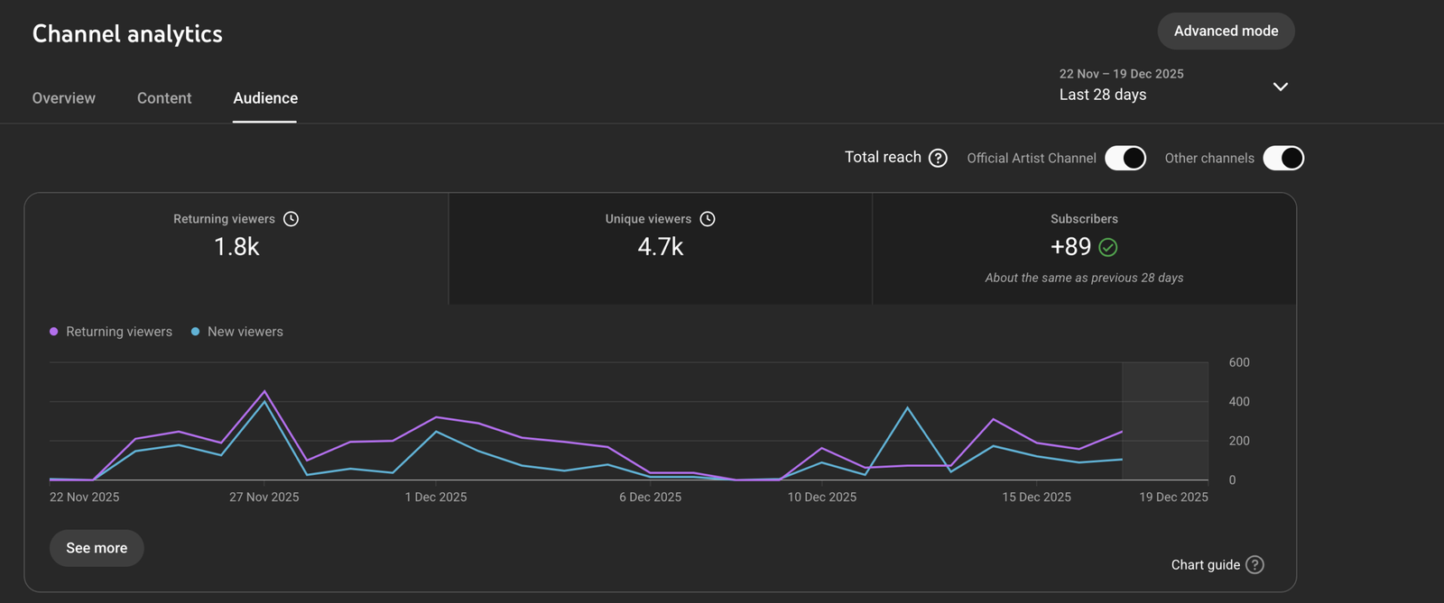Viewport: 1444px width, 603px height.
Task: Click green checkmark icon beside +89 subscribers
Action: click(1108, 247)
